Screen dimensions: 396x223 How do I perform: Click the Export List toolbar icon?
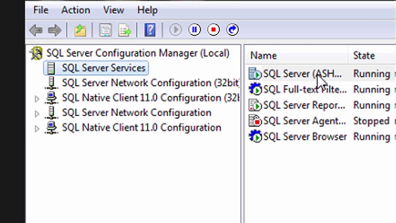click(x=124, y=30)
